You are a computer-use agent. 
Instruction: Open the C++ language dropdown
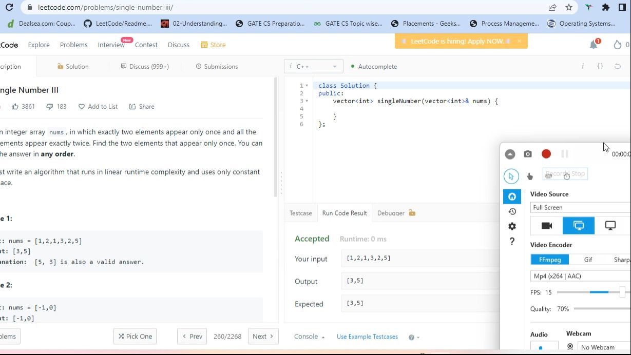point(314,67)
